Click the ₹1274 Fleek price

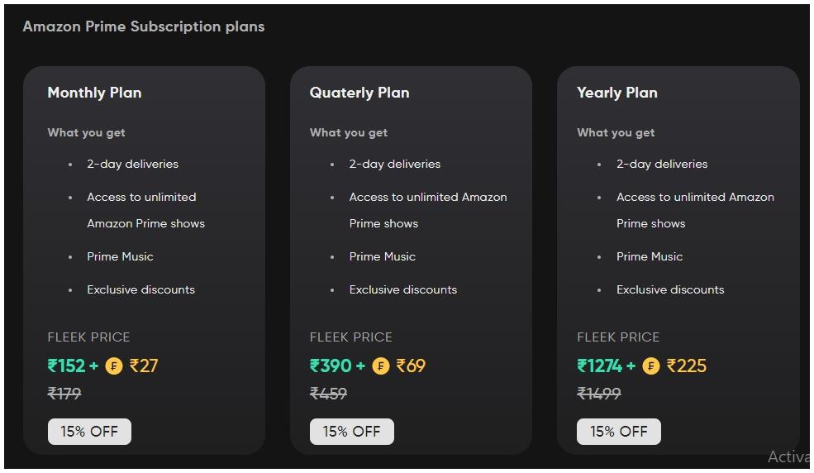tap(600, 366)
